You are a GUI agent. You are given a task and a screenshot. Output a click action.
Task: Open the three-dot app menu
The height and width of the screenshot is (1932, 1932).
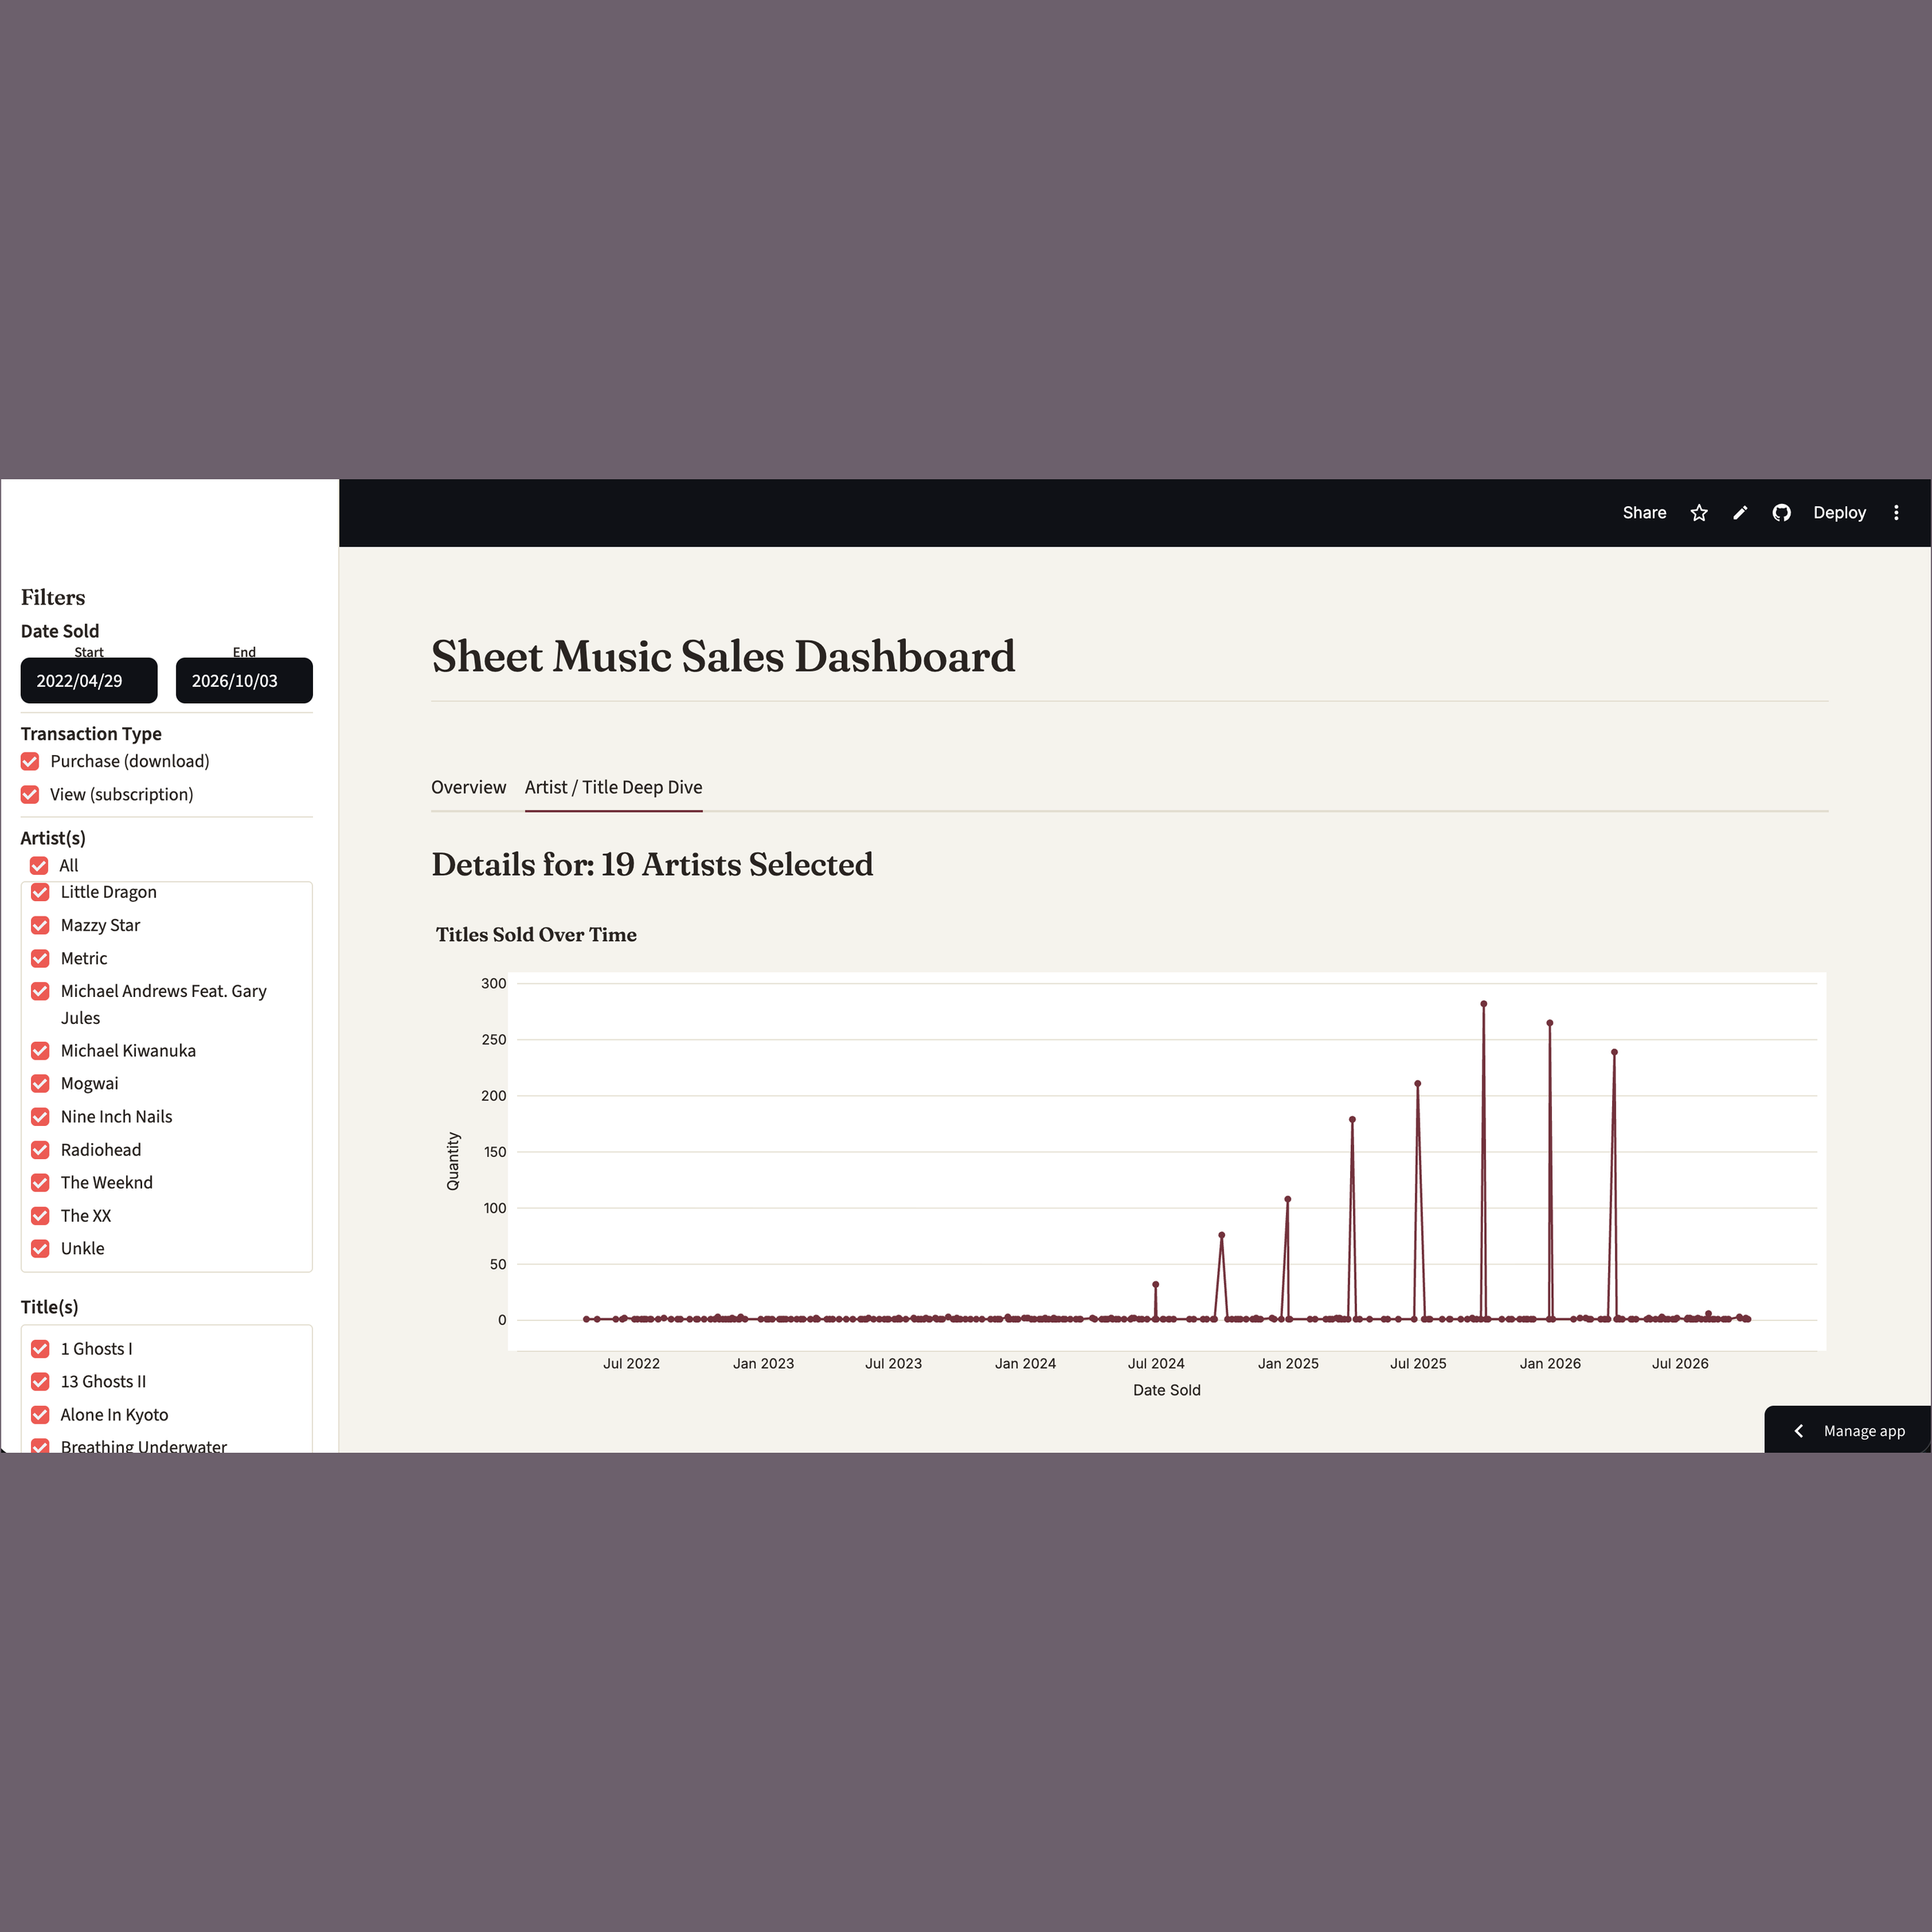(1896, 513)
